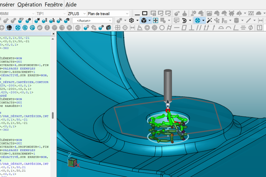Click the magic wand icon

pyautogui.click(x=209, y=20)
